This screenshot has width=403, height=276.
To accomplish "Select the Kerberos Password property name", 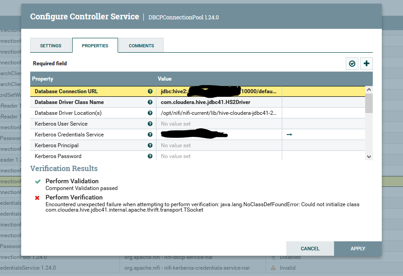I will (58, 156).
